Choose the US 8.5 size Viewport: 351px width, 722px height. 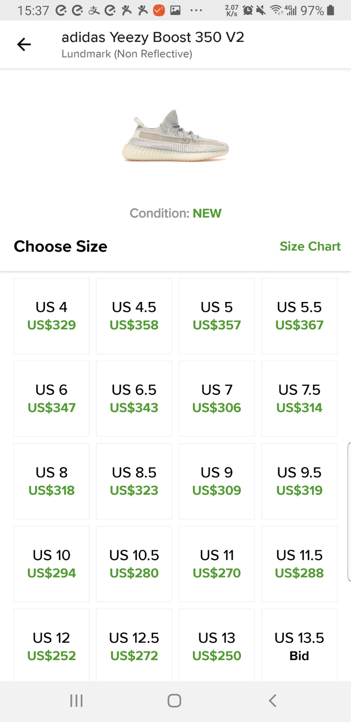(x=134, y=481)
